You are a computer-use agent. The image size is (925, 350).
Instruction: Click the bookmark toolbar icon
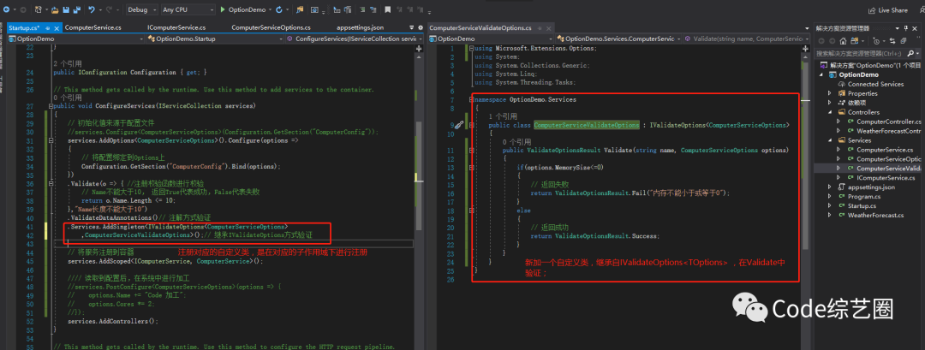coord(388,10)
